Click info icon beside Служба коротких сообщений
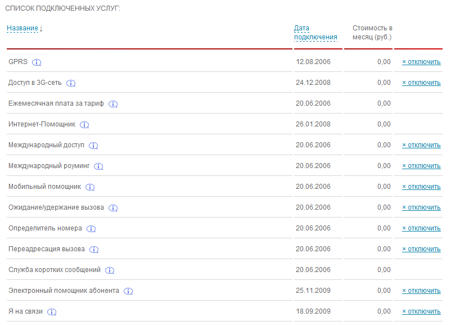Screen dimensions: 451x326 click(x=110, y=270)
